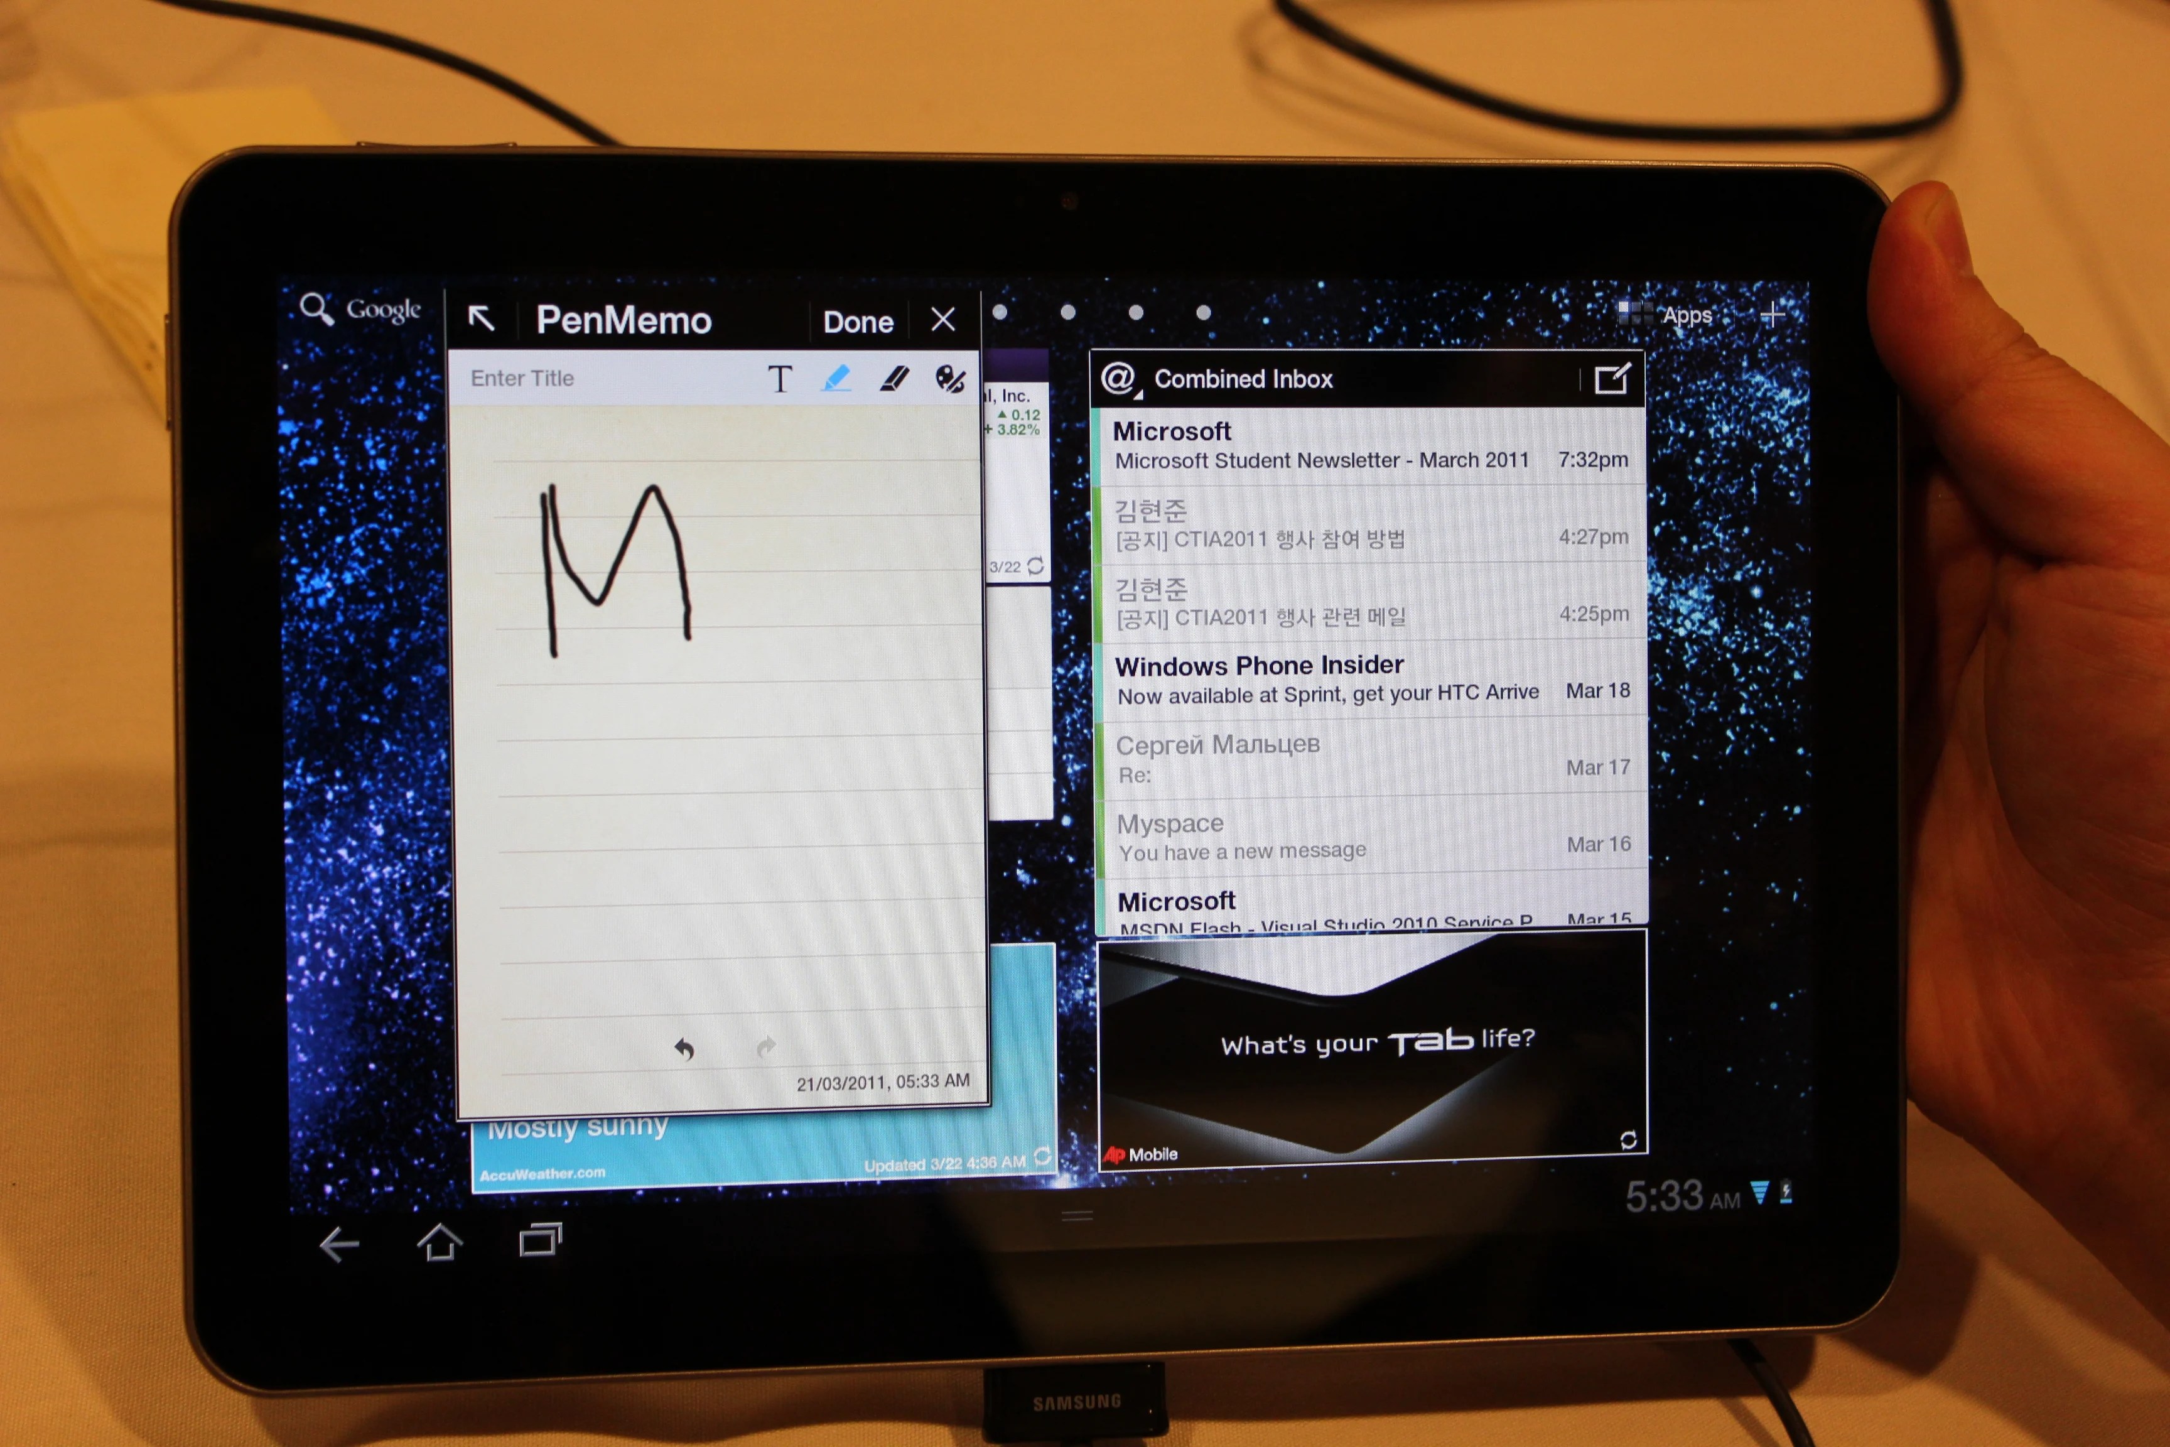Close the PenMemo window
The width and height of the screenshot is (2170, 1447).
coord(943,319)
